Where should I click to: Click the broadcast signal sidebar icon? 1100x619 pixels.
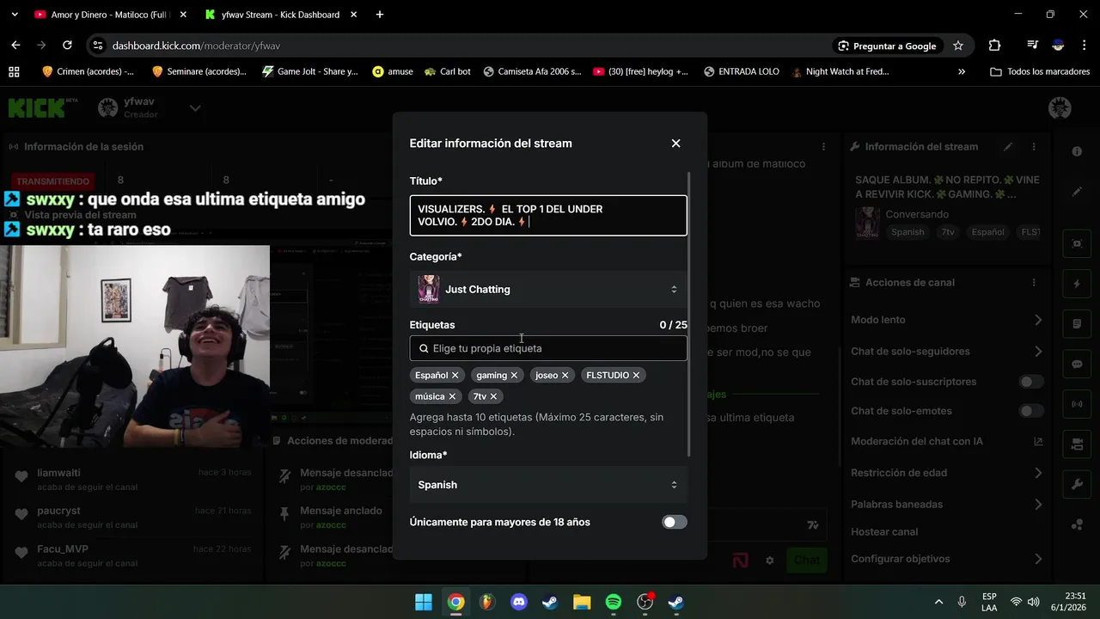1077,403
